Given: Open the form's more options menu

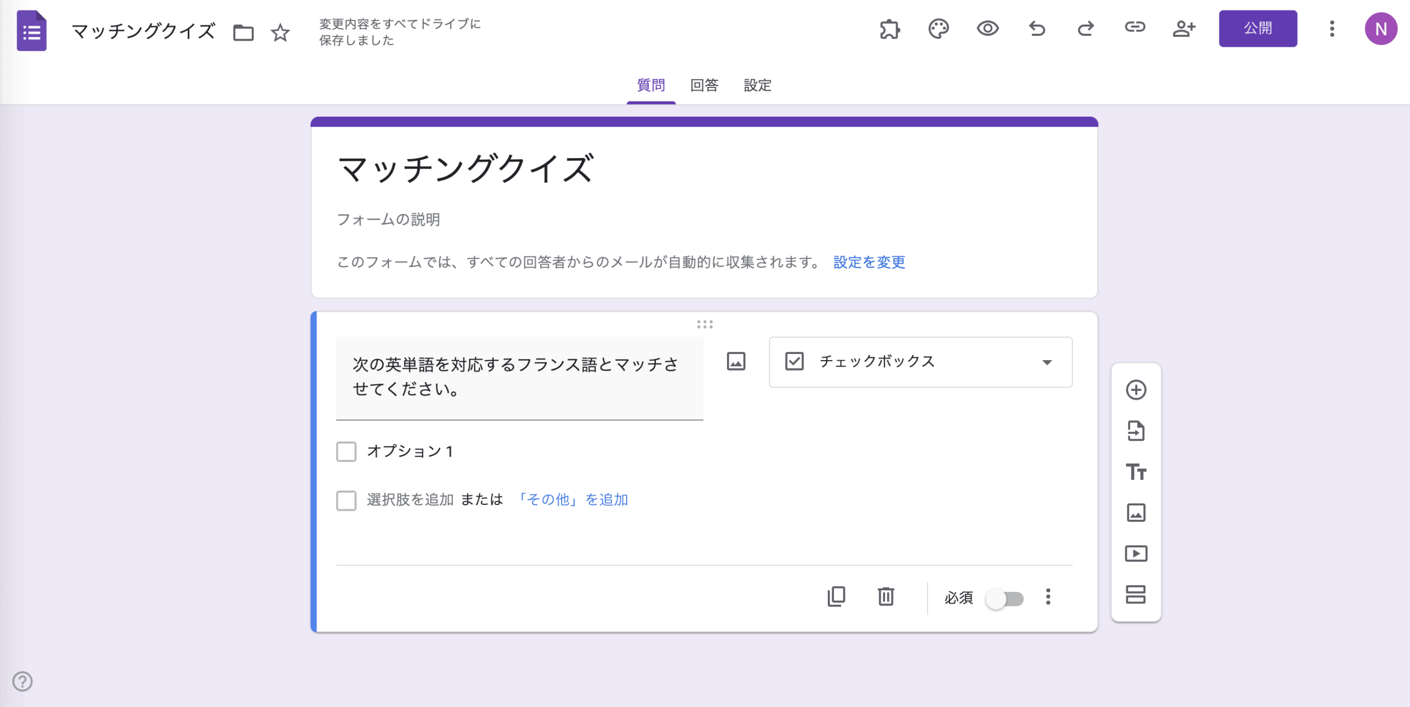Looking at the screenshot, I should pyautogui.click(x=1332, y=29).
